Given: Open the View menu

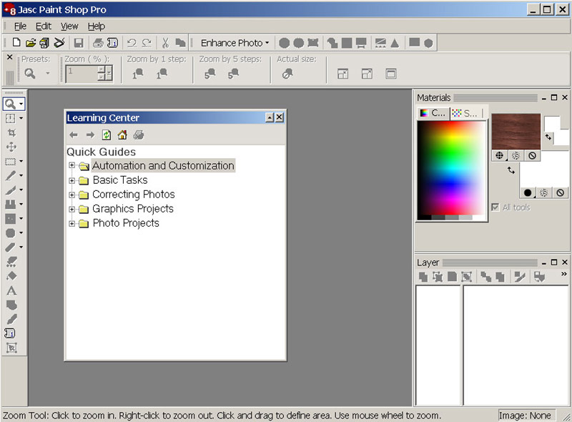Looking at the screenshot, I should coord(69,26).
